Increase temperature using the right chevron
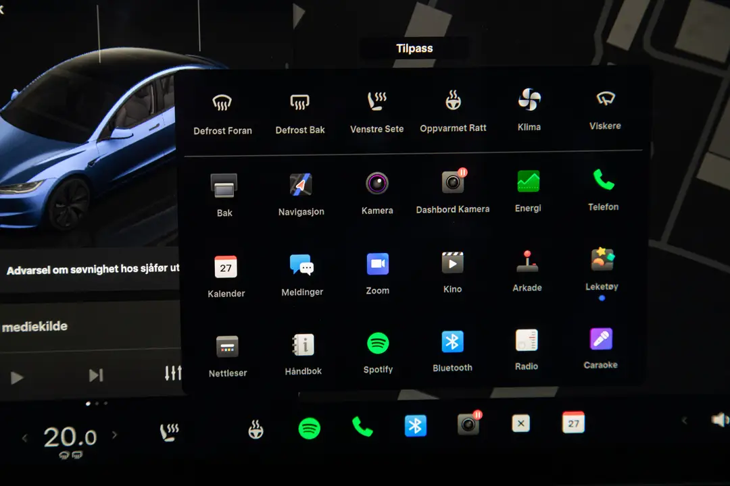This screenshot has height=486, width=730. coord(115,436)
